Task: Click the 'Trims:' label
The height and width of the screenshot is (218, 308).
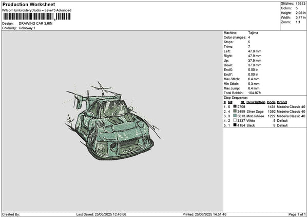Action: click(228, 47)
